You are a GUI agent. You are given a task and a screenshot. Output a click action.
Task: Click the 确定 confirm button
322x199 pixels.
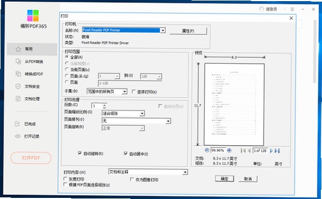pos(224,179)
